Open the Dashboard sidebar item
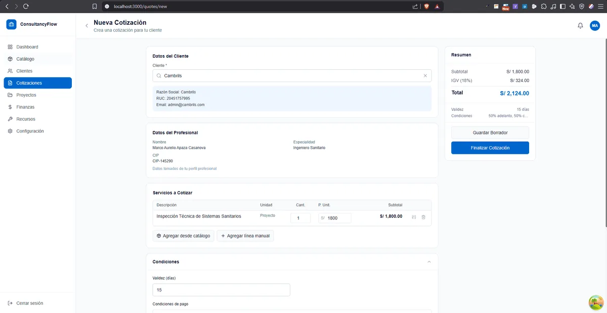 tap(38, 47)
